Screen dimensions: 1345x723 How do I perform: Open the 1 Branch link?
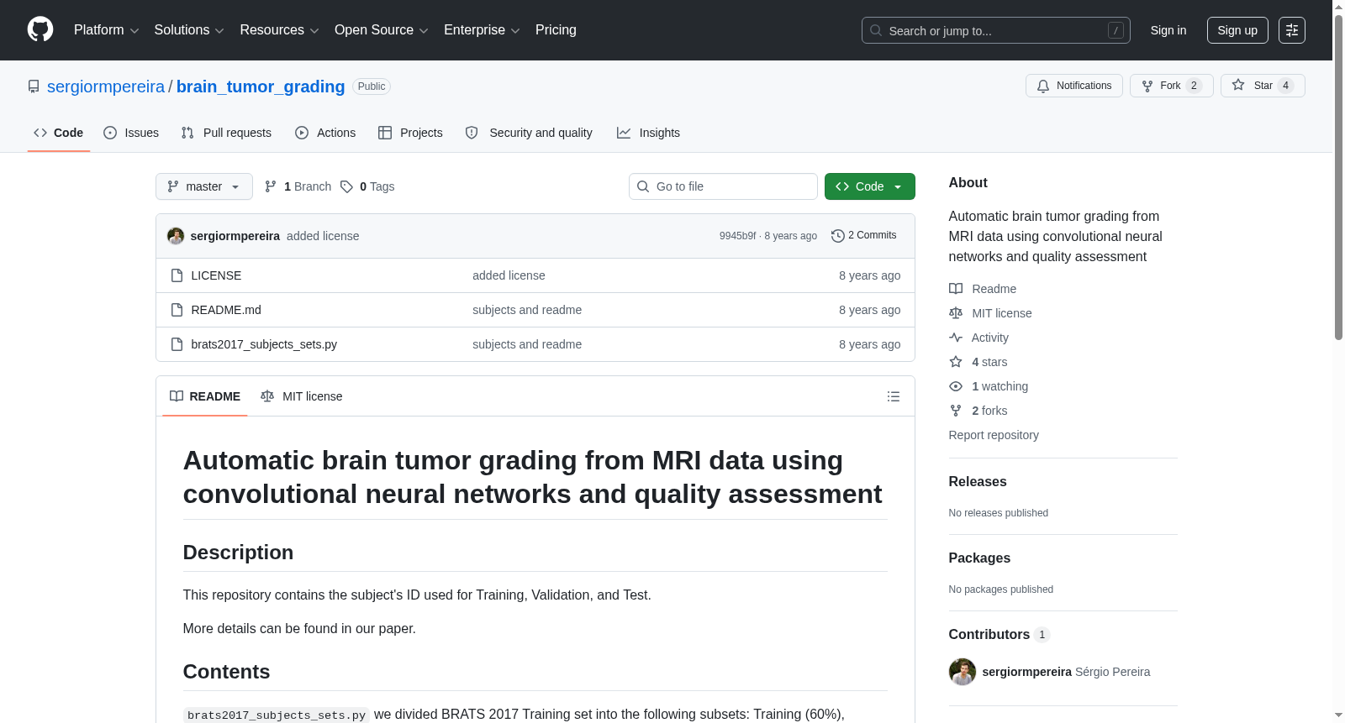point(298,186)
